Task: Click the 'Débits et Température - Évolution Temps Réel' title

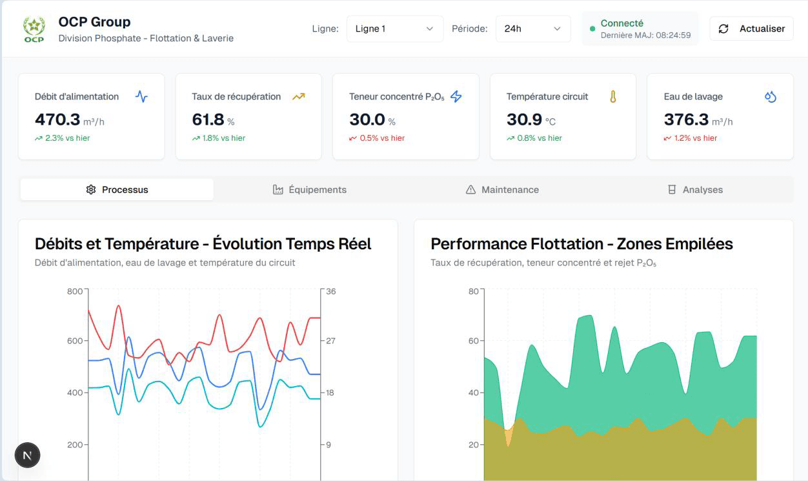Action: click(x=203, y=244)
